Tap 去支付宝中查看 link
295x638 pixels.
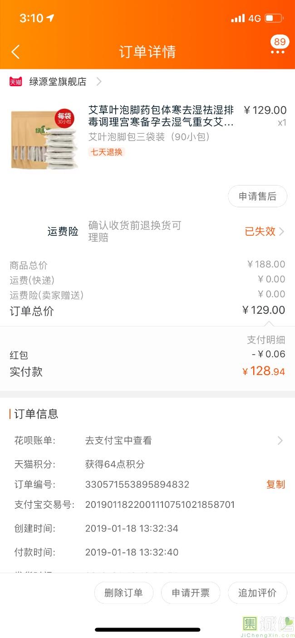pos(118,440)
